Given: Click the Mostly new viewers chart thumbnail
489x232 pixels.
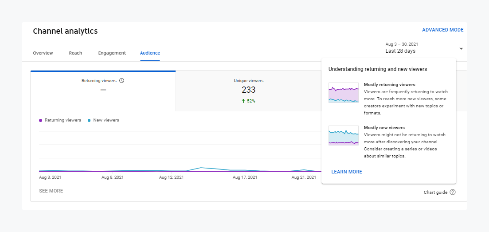Looking at the screenshot, I should [x=343, y=135].
